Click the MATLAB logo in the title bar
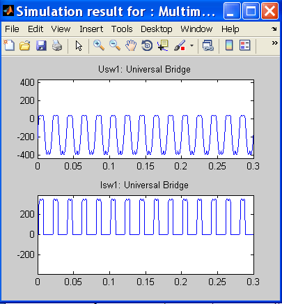282x304 pixels. point(8,10)
